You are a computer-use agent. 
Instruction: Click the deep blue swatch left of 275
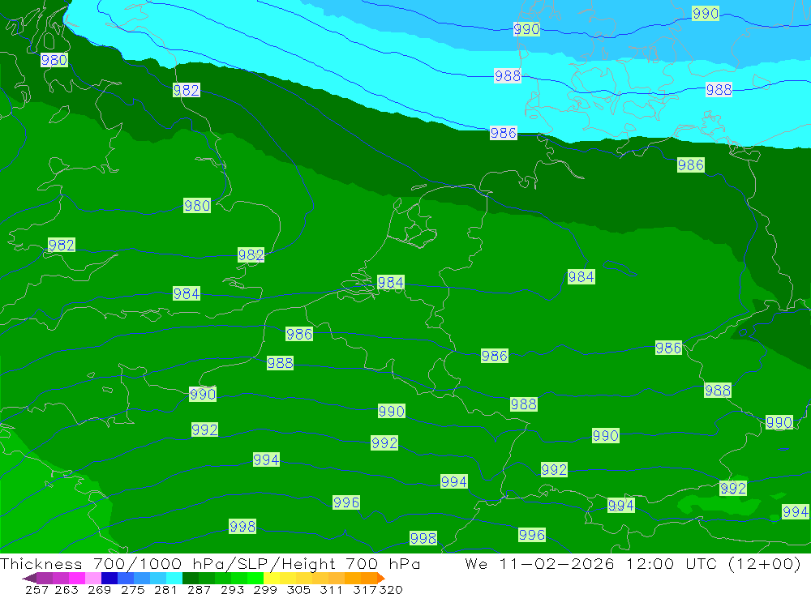(x=109, y=578)
